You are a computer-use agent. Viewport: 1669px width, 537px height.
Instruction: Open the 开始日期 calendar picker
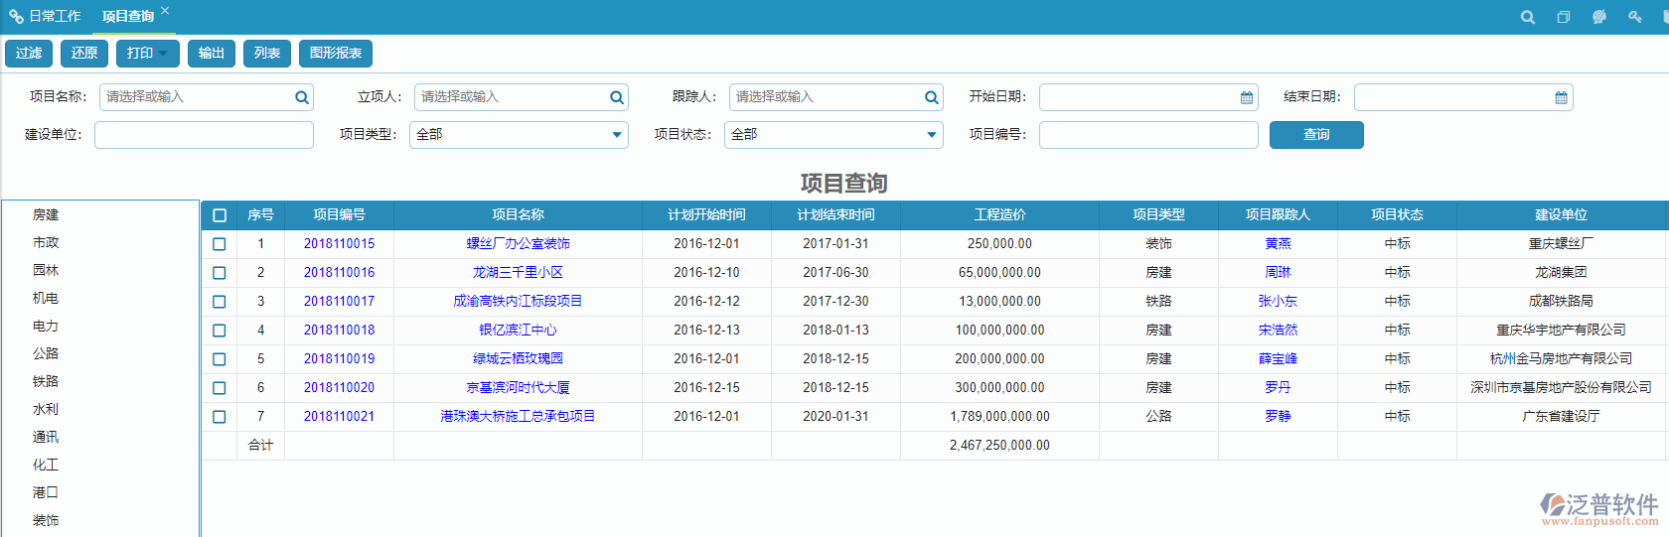(1247, 97)
